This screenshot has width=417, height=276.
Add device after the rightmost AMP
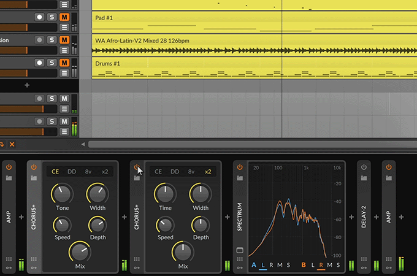pyautogui.click(x=401, y=217)
